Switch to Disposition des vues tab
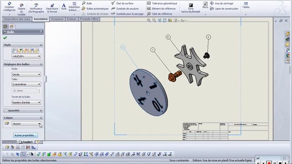This screenshot has height=164, width=292. [17, 19]
